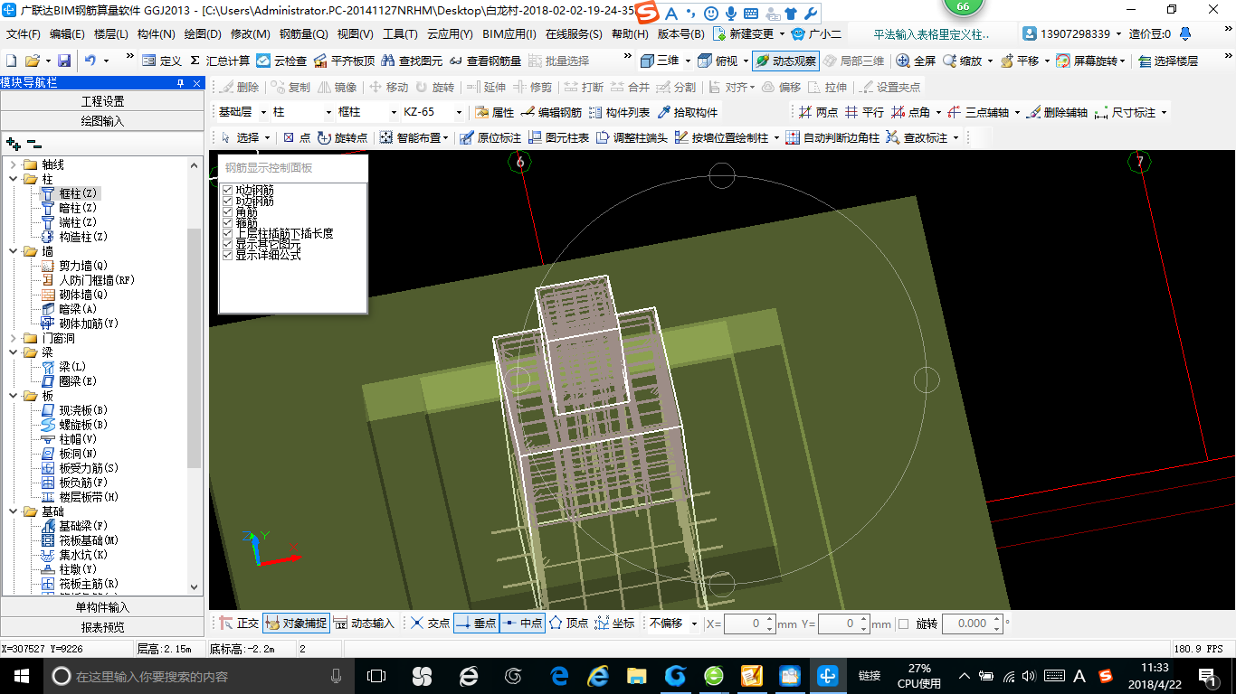Open 构件(N) menu
This screenshot has width=1236, height=694.
click(157, 34)
